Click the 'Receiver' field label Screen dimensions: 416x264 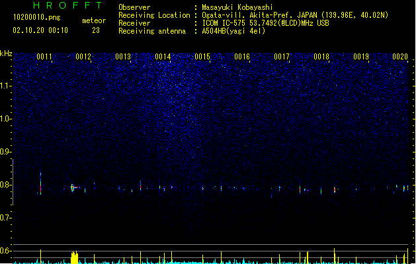click(134, 23)
